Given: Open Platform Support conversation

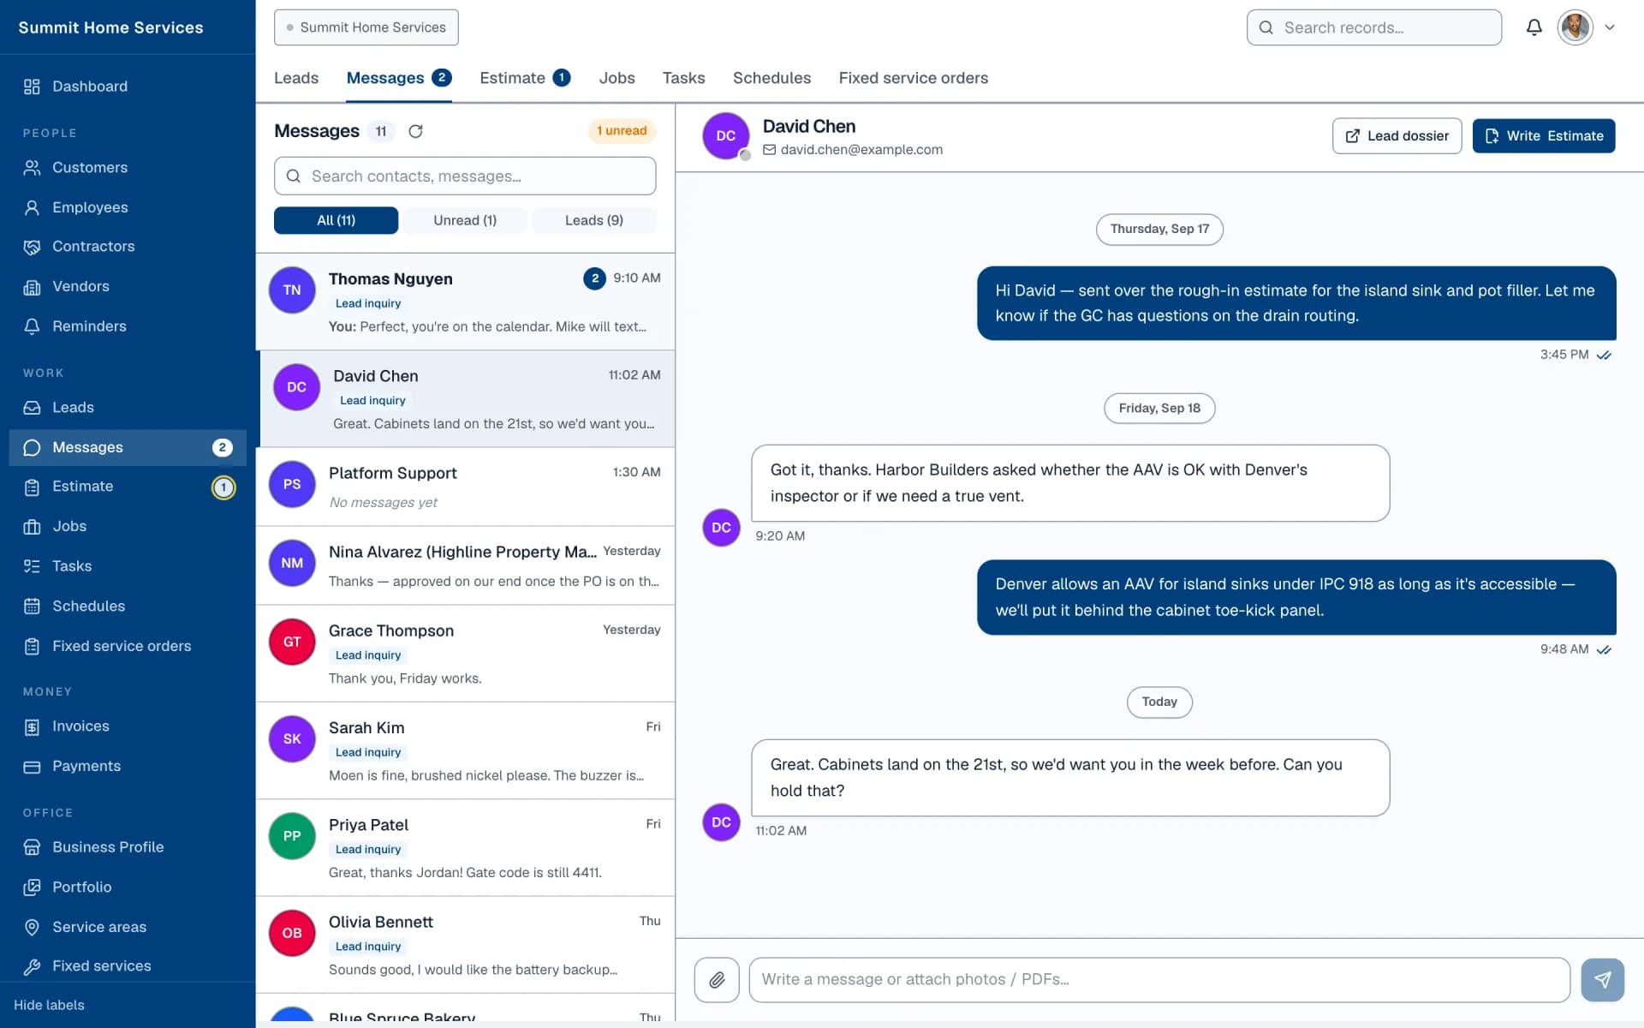Looking at the screenshot, I should coord(465,487).
